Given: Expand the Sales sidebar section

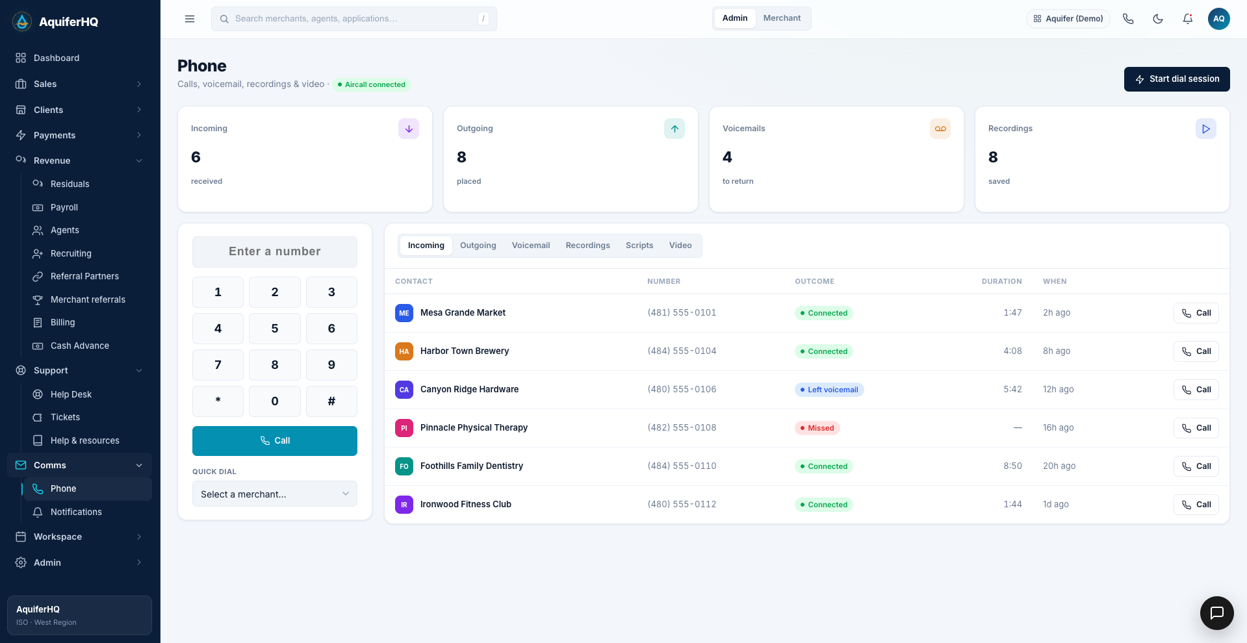Looking at the screenshot, I should (80, 84).
